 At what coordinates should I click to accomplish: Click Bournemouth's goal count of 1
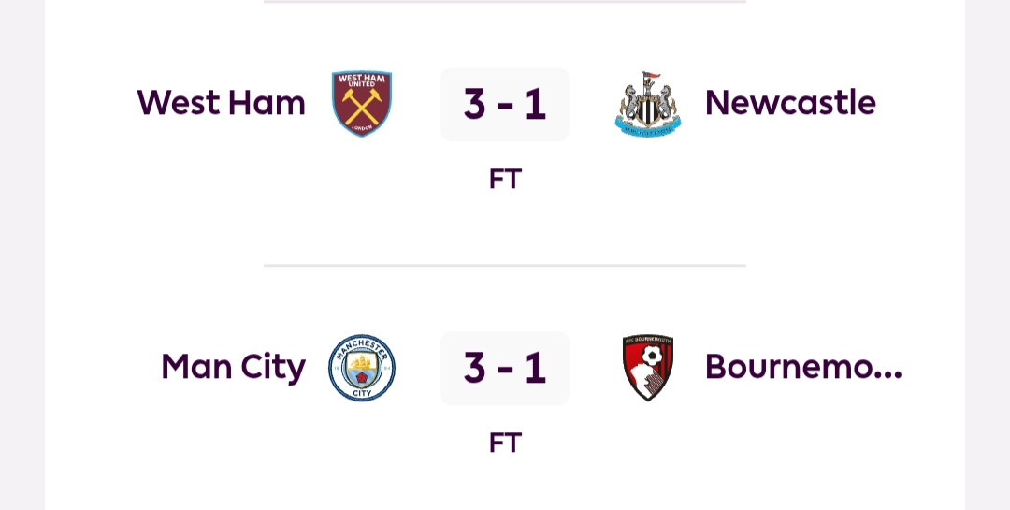[535, 368]
